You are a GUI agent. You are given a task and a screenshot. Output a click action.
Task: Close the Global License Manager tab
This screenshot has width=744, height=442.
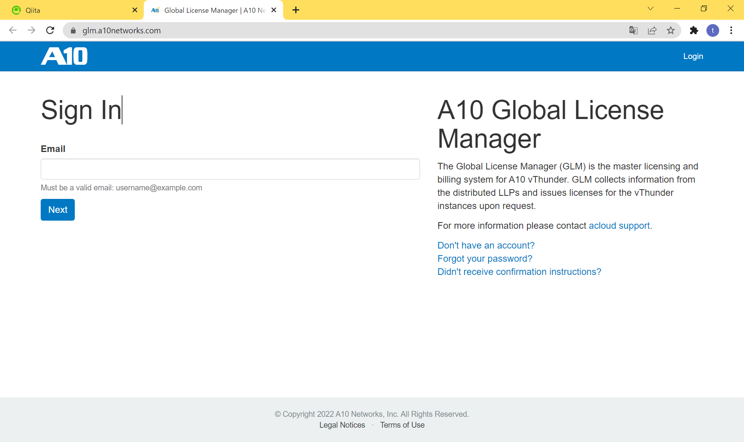[x=274, y=10]
